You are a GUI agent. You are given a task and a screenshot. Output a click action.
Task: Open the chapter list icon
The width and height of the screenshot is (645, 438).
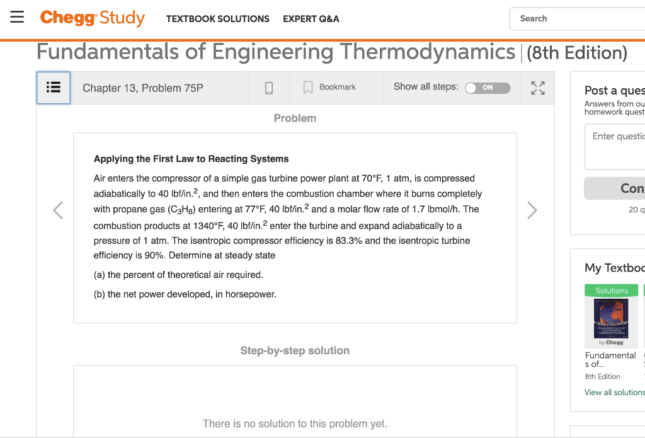click(54, 88)
